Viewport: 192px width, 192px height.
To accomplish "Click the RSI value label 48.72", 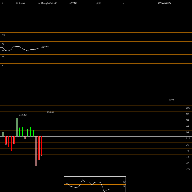I will pyautogui.click(x=45, y=48).
